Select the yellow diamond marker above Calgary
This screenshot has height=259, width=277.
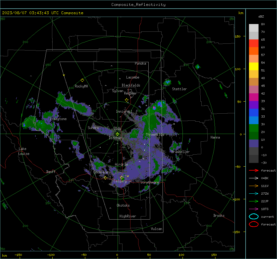click(x=122, y=177)
